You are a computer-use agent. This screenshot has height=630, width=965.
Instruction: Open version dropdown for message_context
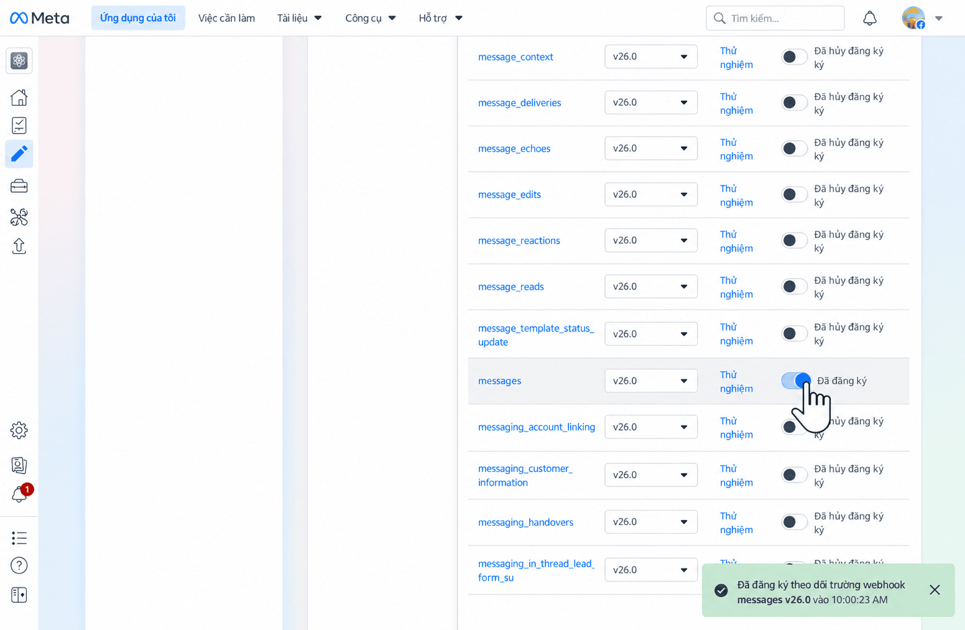click(650, 57)
